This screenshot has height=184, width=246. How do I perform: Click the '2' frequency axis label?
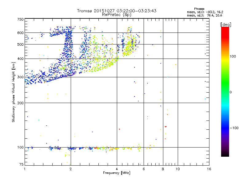[x=71, y=169]
